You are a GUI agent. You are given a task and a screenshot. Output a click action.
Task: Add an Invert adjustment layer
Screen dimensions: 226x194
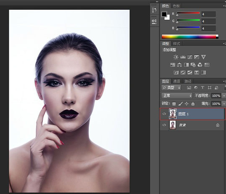coord(176,72)
